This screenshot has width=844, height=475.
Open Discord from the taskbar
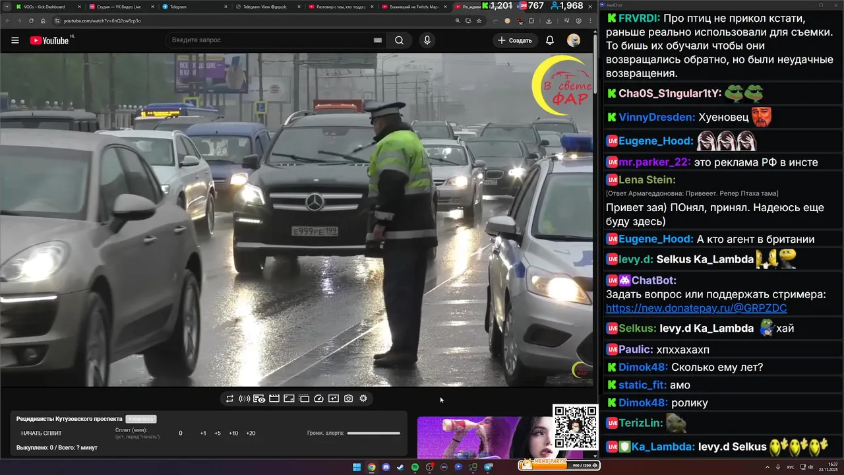386,467
